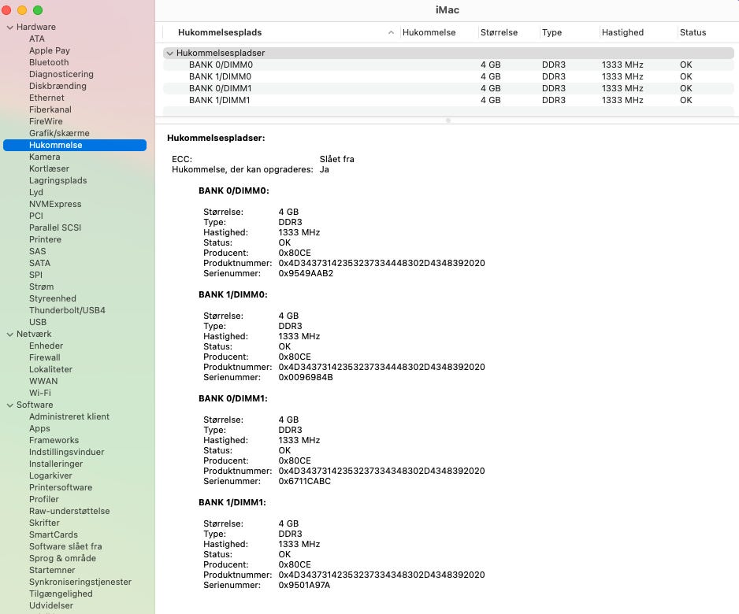739x614 pixels.
Task: Click the Status column header
Action: click(x=693, y=32)
